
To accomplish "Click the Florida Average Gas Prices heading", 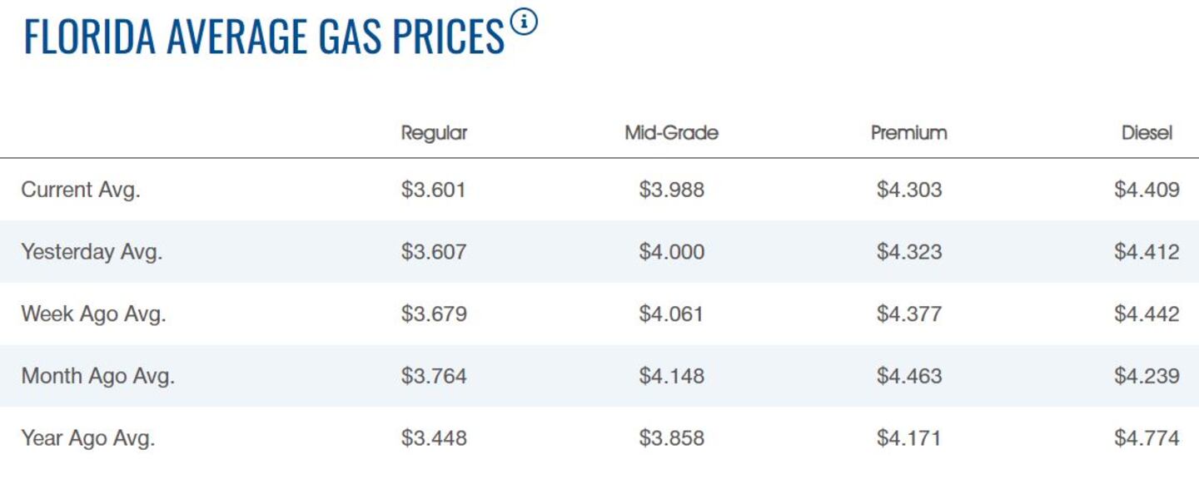I will click(264, 37).
